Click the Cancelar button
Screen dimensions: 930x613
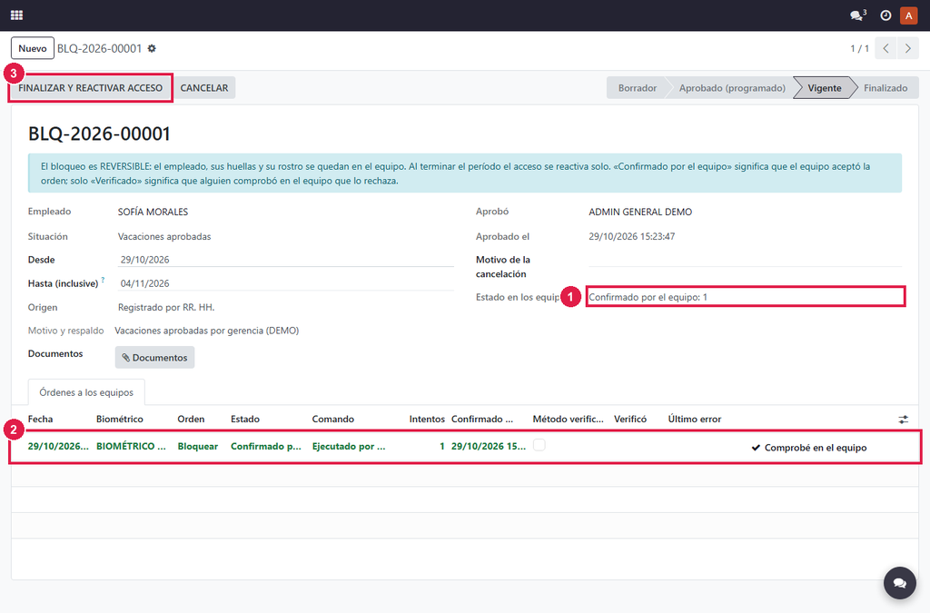[204, 88]
